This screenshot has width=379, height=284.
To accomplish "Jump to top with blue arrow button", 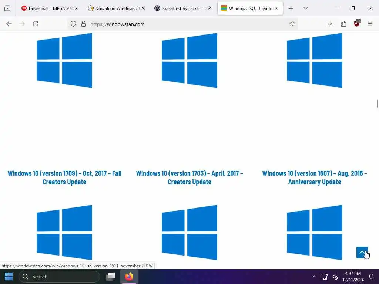I will pyautogui.click(x=362, y=252).
